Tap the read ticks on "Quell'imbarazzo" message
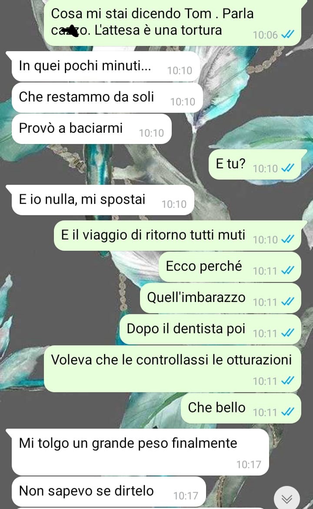313x509 pixels. (x=288, y=302)
